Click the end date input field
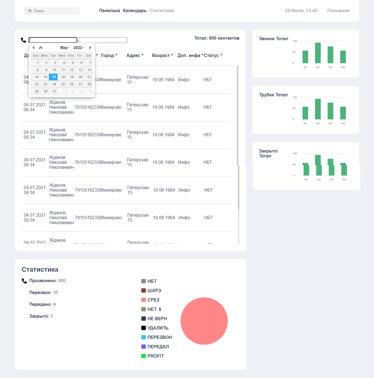 coord(103,40)
